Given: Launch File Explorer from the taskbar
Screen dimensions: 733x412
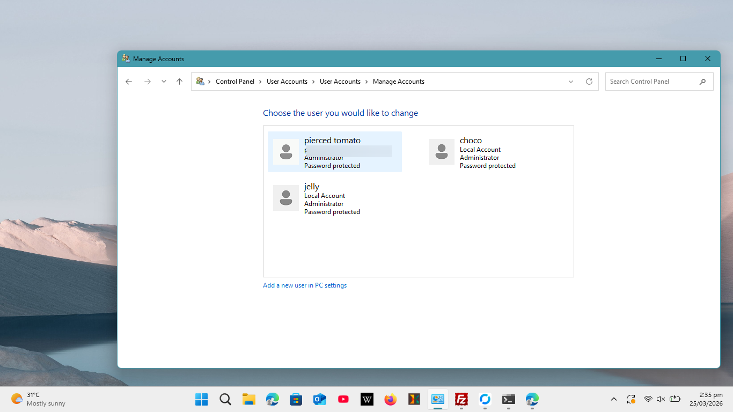Looking at the screenshot, I should coord(249,399).
